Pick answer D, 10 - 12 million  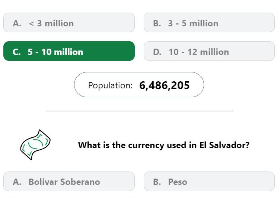pyautogui.click(x=209, y=51)
